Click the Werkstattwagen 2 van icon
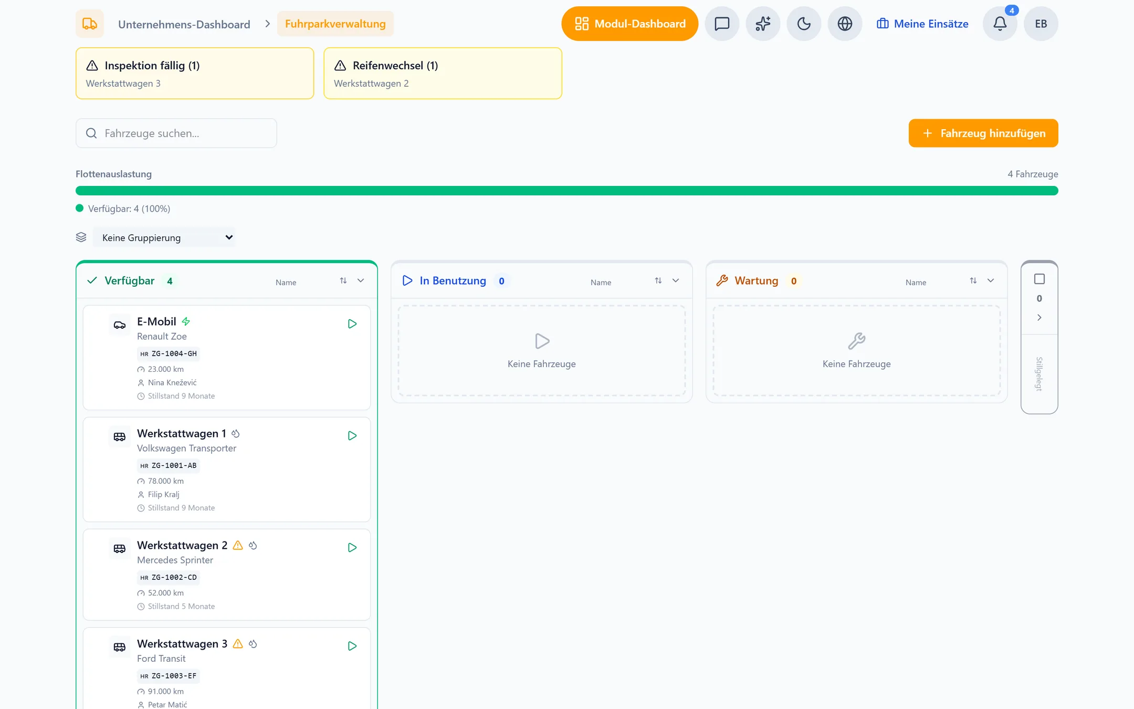The image size is (1134, 709). pos(120,549)
